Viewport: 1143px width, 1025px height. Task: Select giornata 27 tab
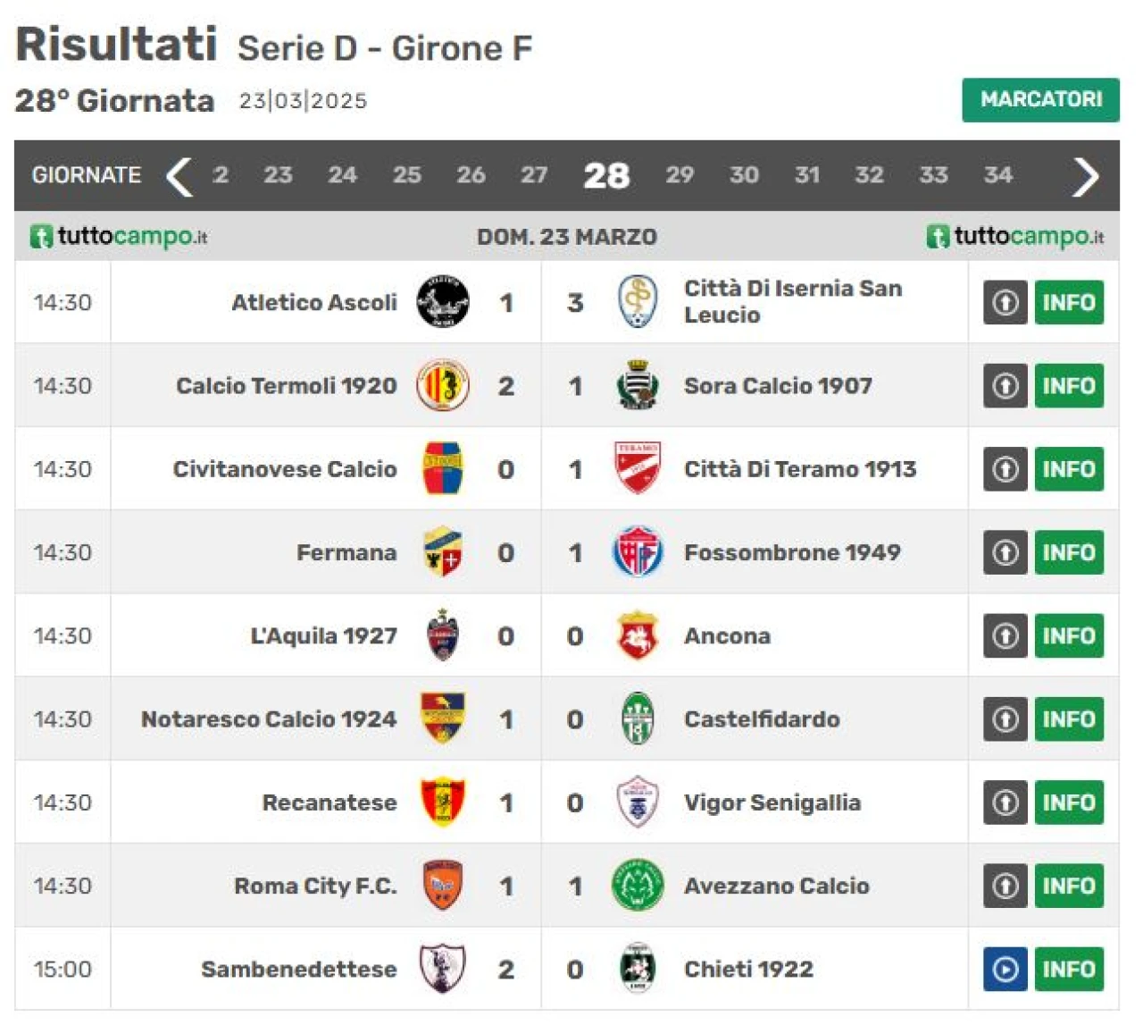coord(534,175)
